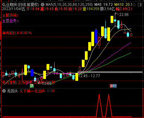Click the low price 低18.86
The height and width of the screenshot is (118, 144).
click(x=61, y=9)
